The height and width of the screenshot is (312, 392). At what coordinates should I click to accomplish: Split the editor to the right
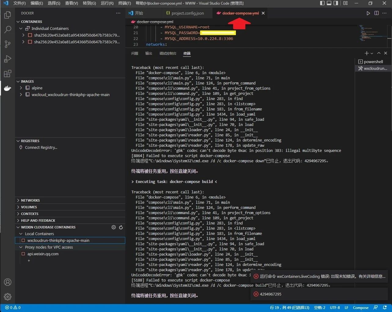pos(376,13)
